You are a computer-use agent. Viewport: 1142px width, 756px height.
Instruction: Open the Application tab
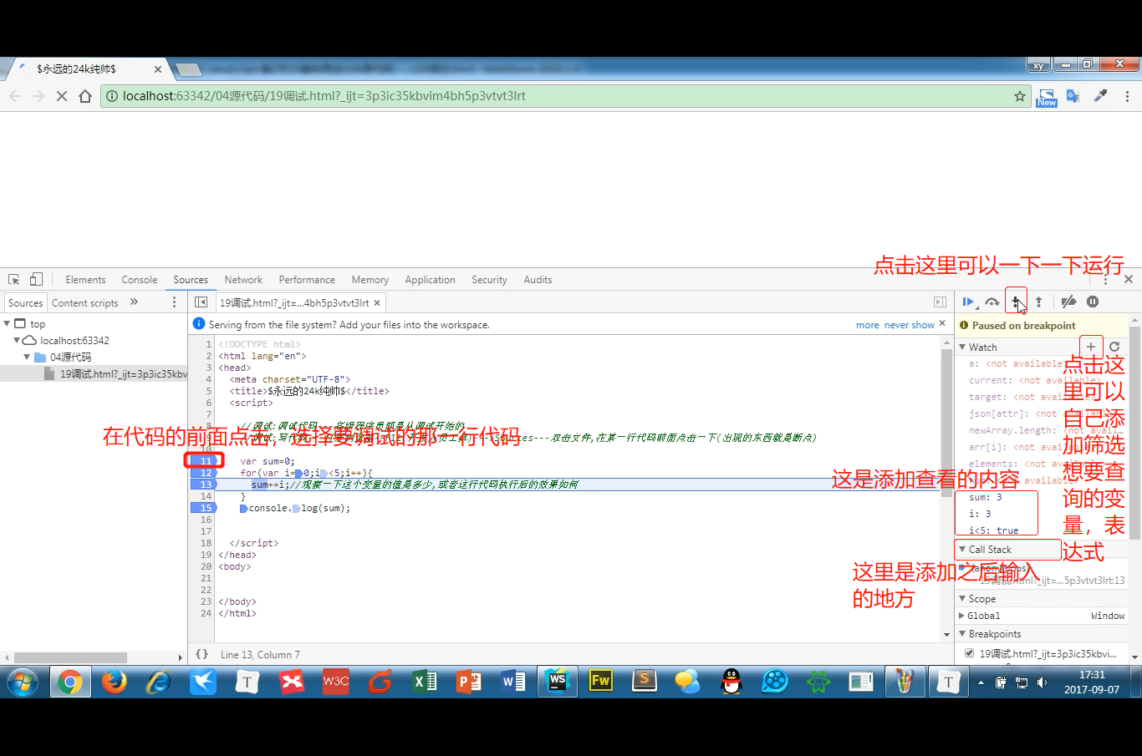point(430,280)
